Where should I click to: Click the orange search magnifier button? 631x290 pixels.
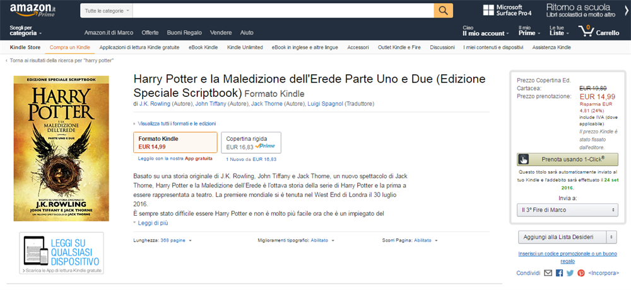point(443,11)
